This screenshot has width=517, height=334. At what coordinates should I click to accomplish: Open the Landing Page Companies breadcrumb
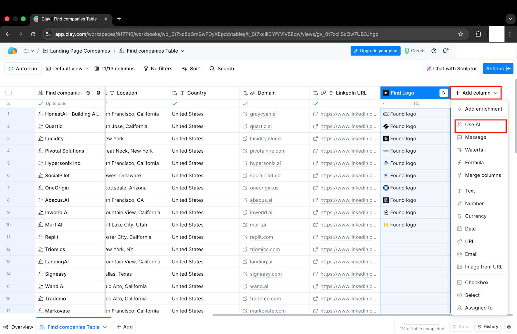(x=77, y=51)
